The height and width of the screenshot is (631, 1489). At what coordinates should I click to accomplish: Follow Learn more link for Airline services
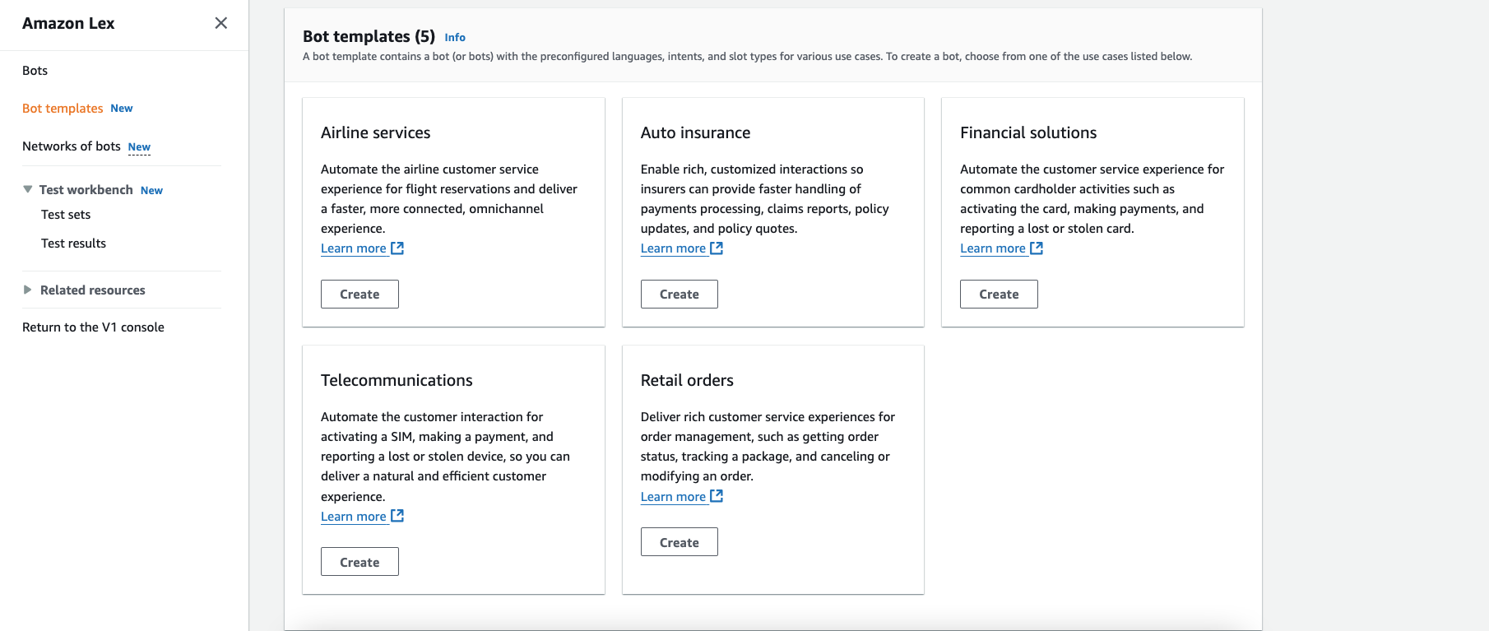pyautogui.click(x=354, y=248)
